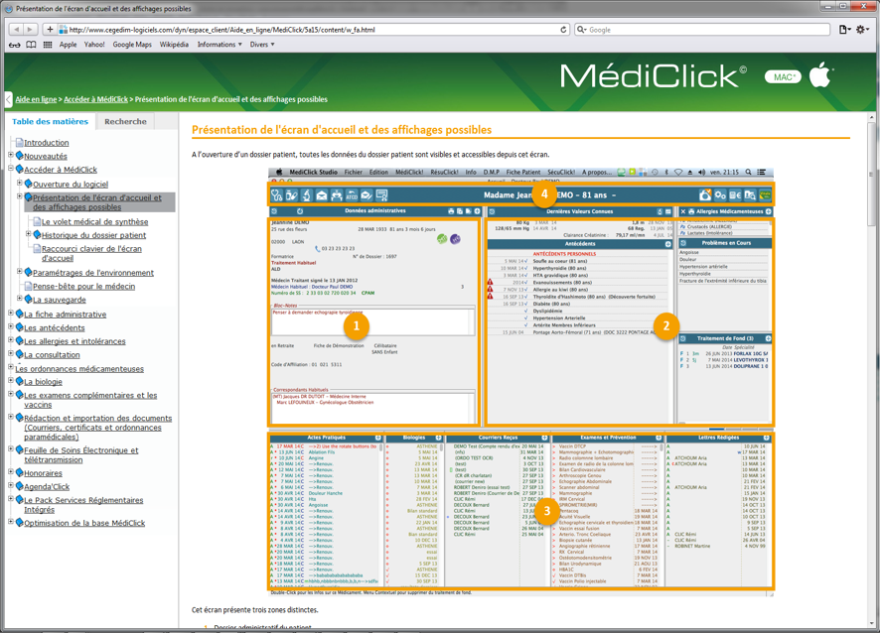The width and height of the screenshot is (880, 633).
Task: Open the browser settings gear menu
Action: [x=862, y=29]
